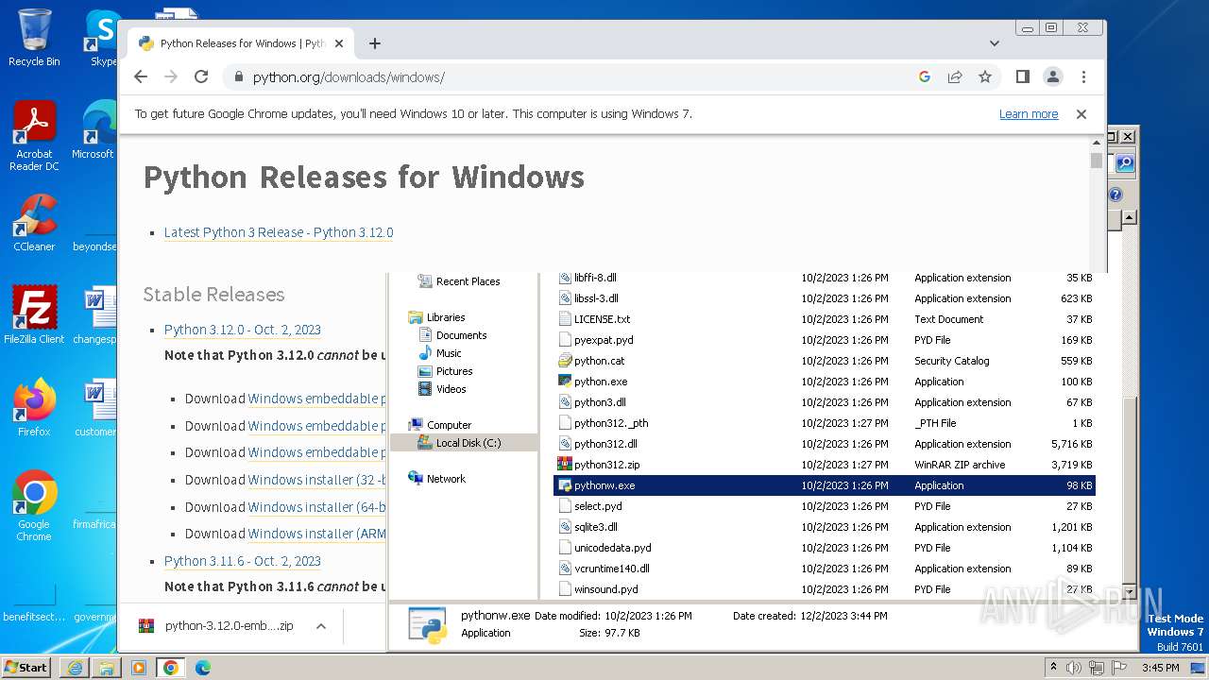Toggle Chrome side panel
1209x680 pixels.
point(1022,76)
